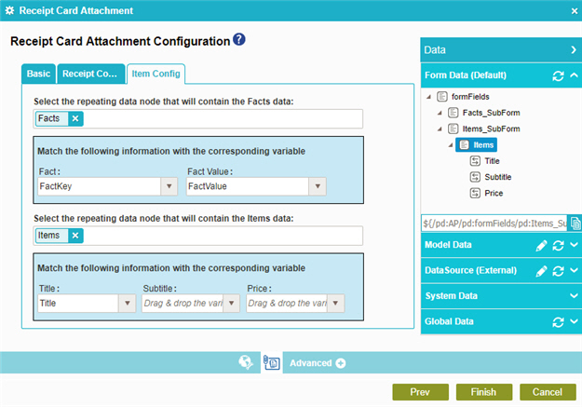582x407 pixels.
Task: Collapse the Facts_SubForm tree arrow
Action: click(440, 113)
